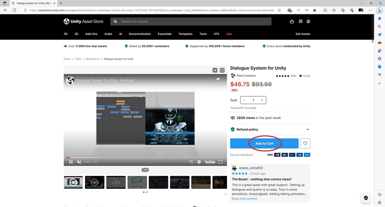Screen dimensions: 385x207
Task: Open browser collections icon
Action: pos(343,10)
